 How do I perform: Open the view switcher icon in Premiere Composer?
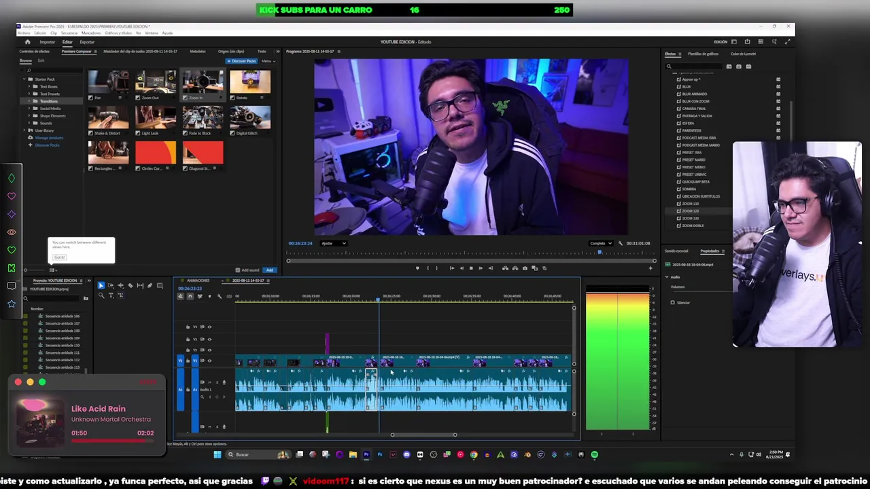(53, 270)
